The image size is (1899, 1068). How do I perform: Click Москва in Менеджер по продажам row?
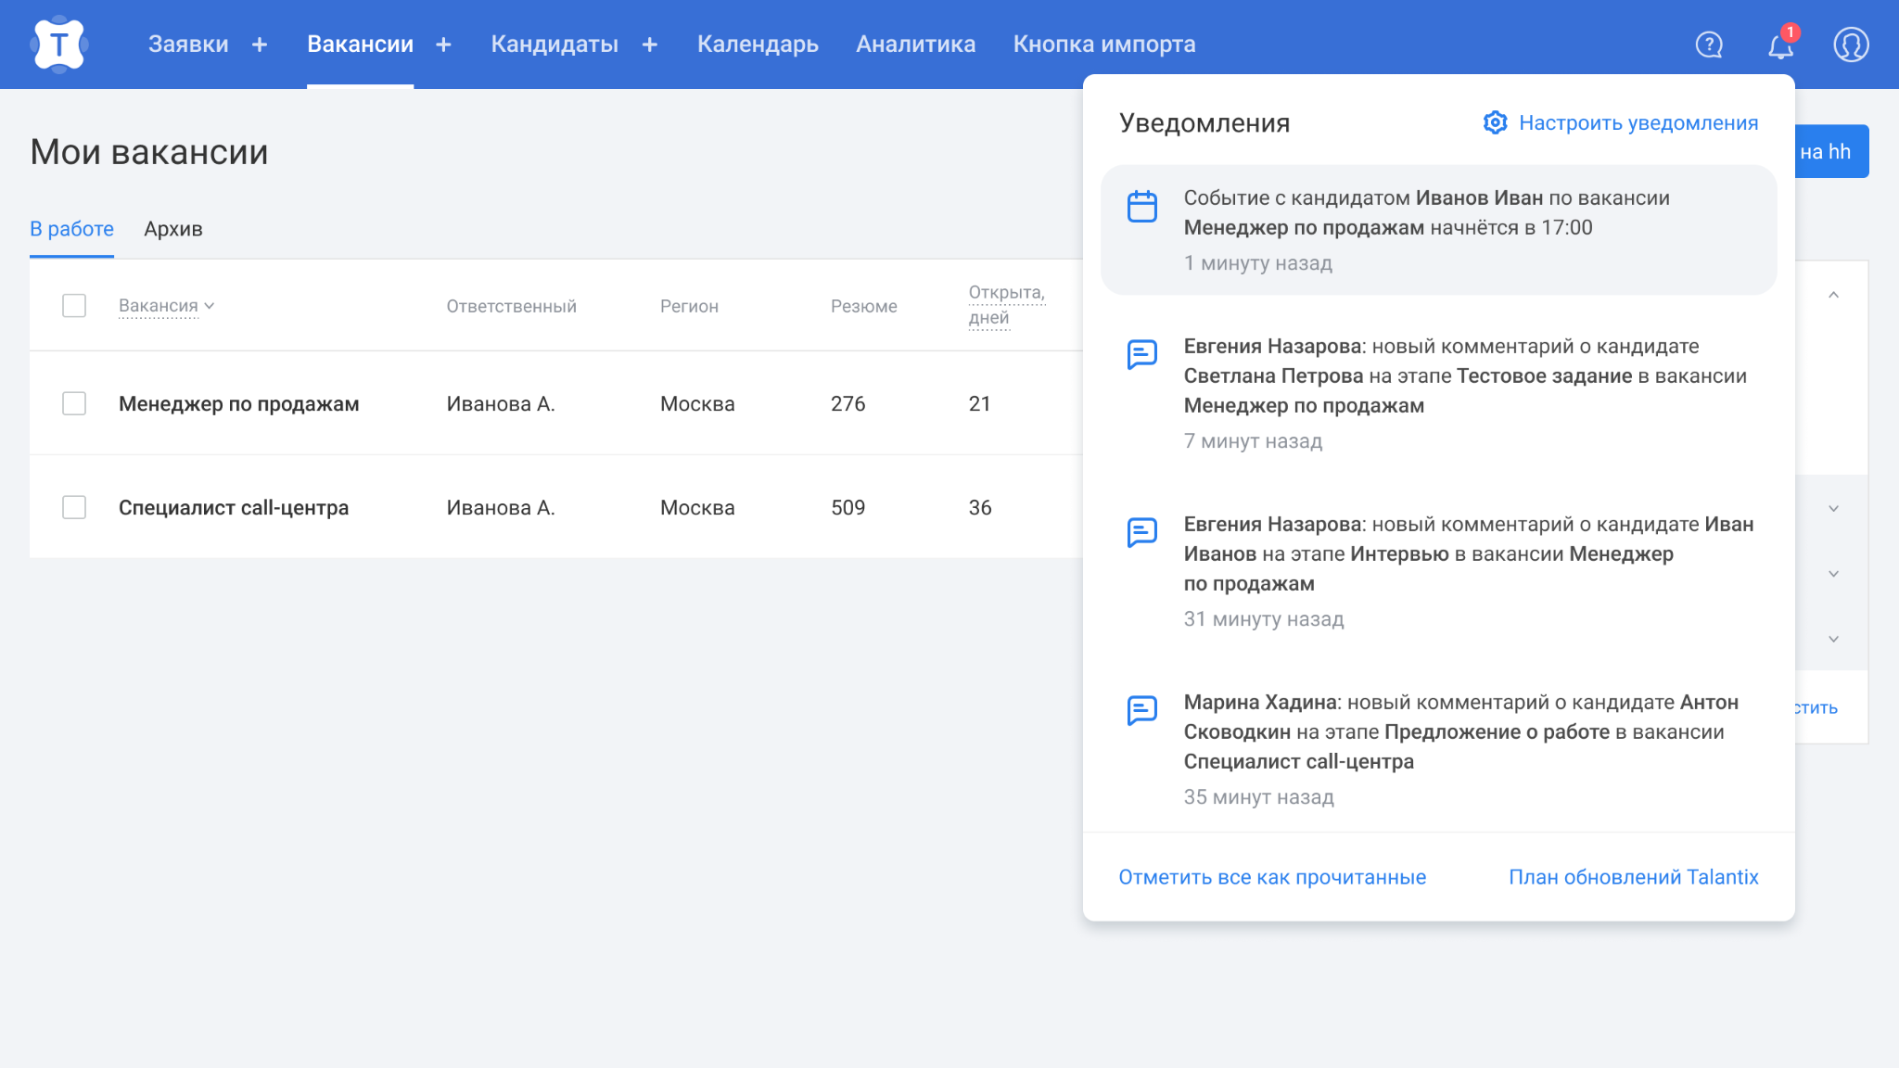[x=697, y=403]
